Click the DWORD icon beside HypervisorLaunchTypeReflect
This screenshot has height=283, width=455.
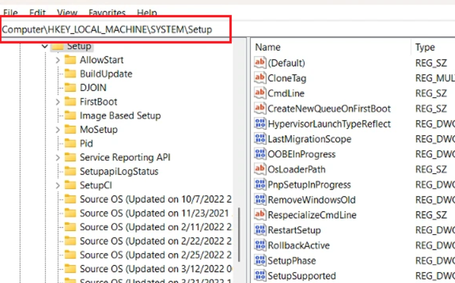tap(260, 124)
